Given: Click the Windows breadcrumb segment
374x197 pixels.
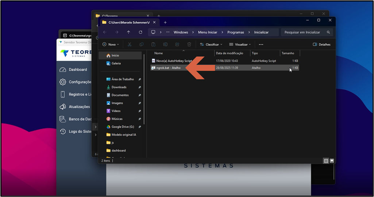Looking at the screenshot, I should [181, 32].
